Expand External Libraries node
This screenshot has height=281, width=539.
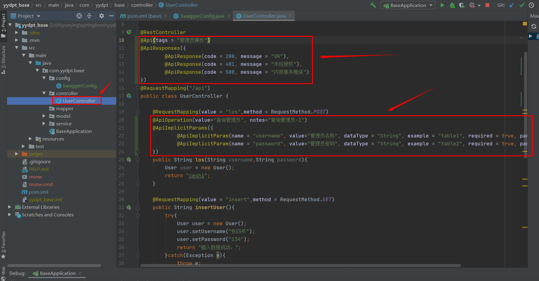(x=10, y=207)
